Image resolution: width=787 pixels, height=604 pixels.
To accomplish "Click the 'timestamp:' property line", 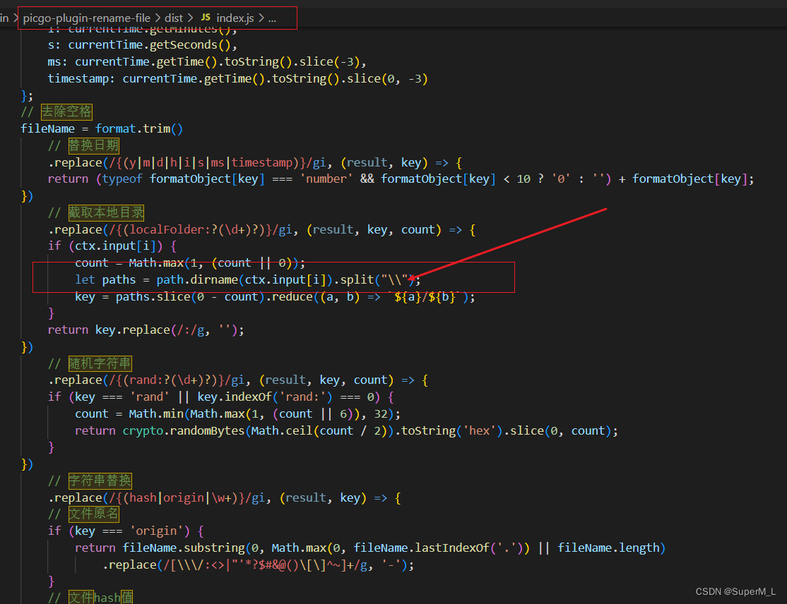I will click(237, 79).
